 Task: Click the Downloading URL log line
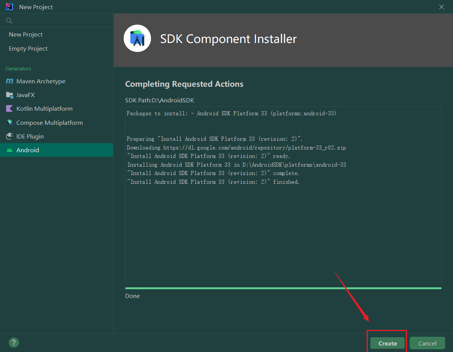pos(236,148)
